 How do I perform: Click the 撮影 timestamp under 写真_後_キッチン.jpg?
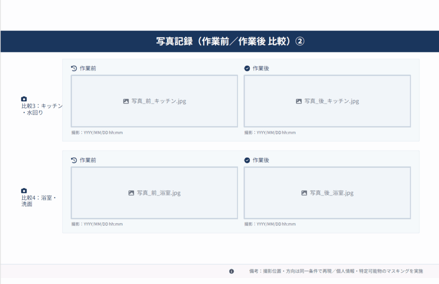tap(270, 133)
